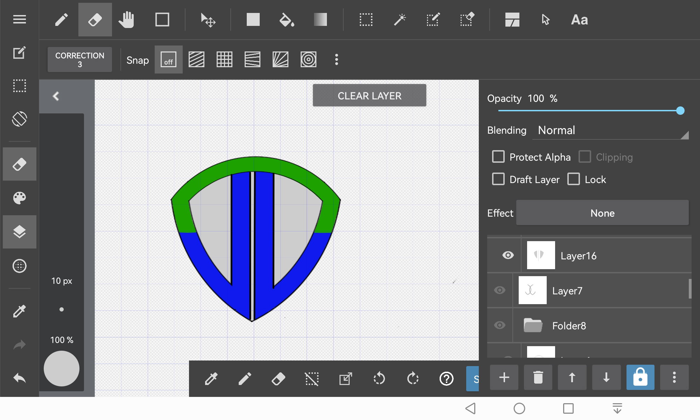This screenshot has width=700, height=420.
Task: Select the Selection eraser tool
Action: [467, 20]
